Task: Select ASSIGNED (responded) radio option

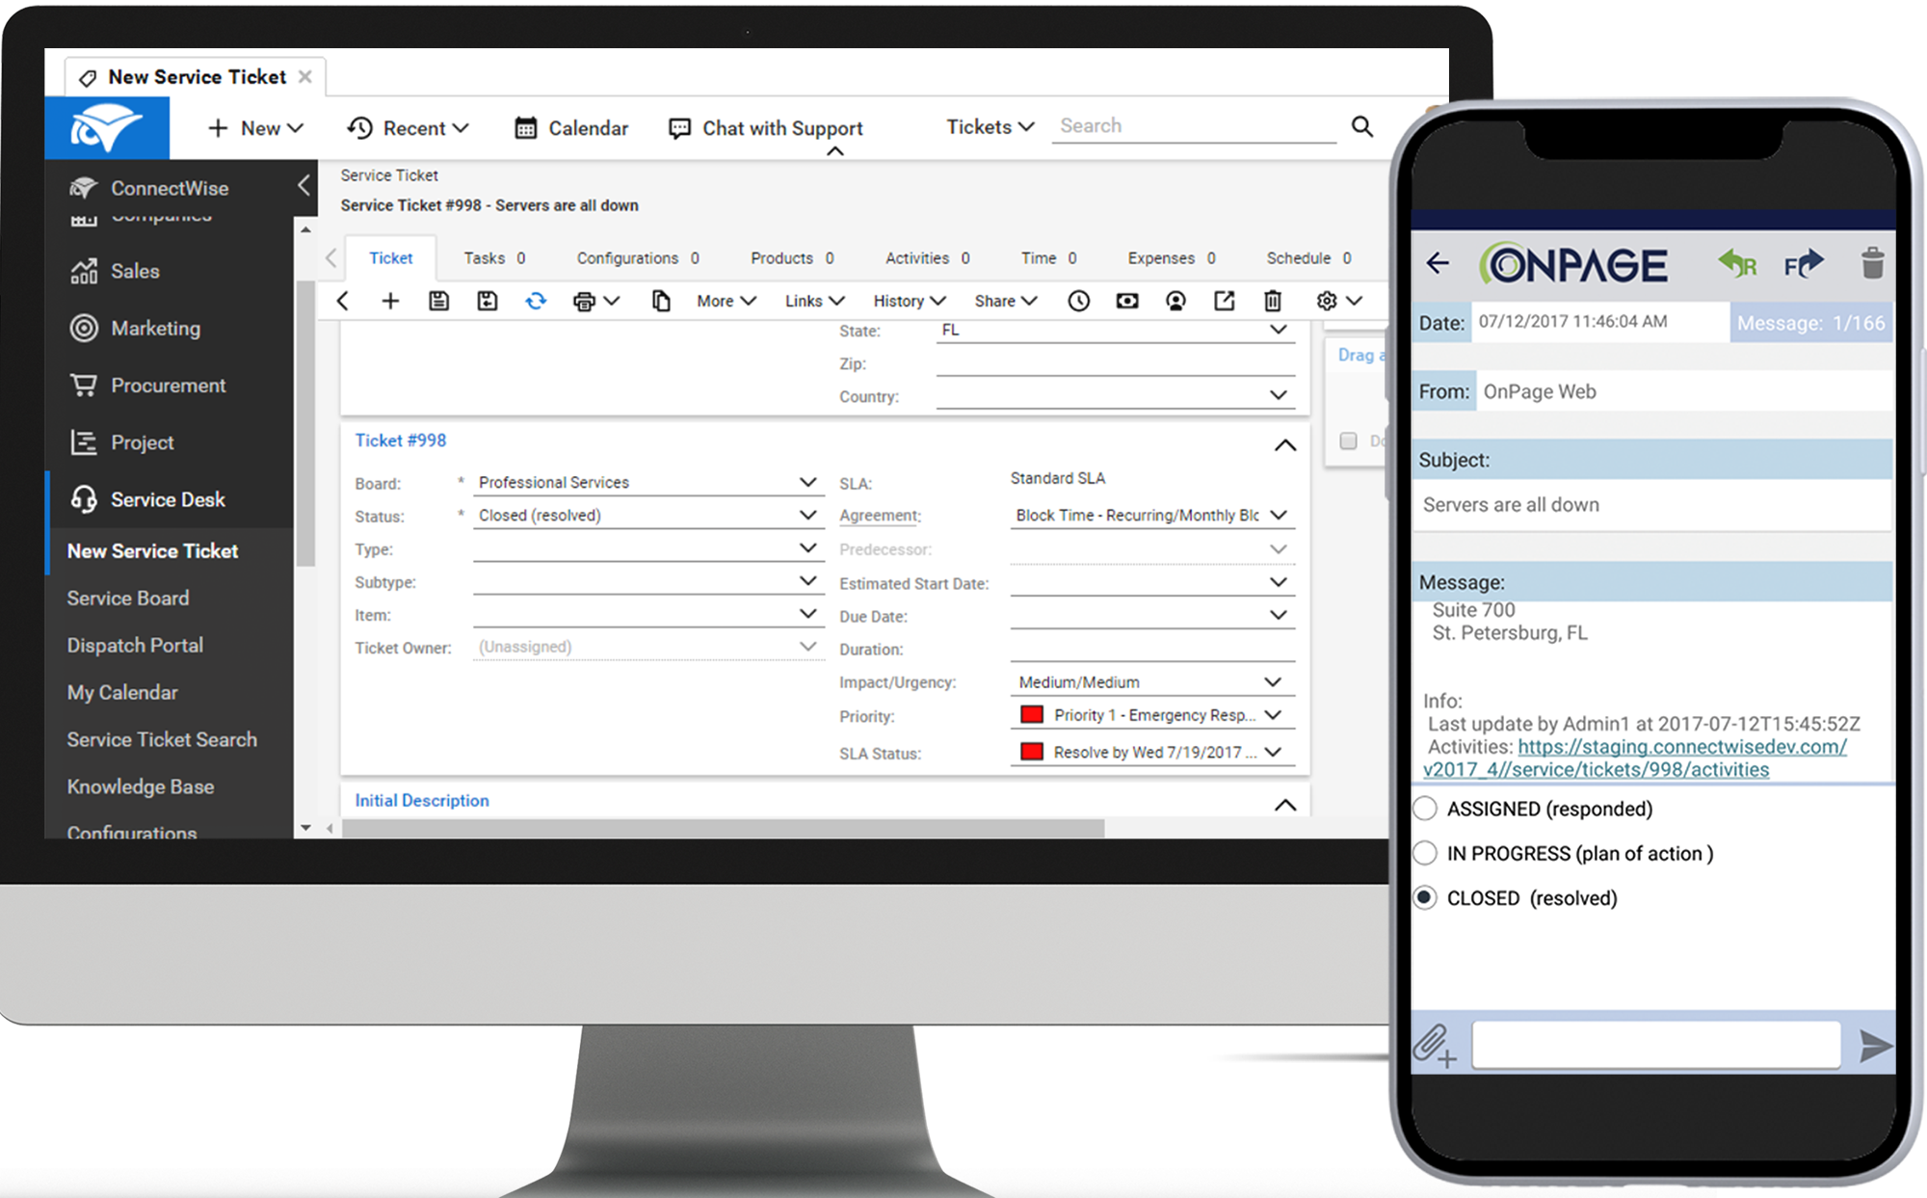Action: point(1425,809)
